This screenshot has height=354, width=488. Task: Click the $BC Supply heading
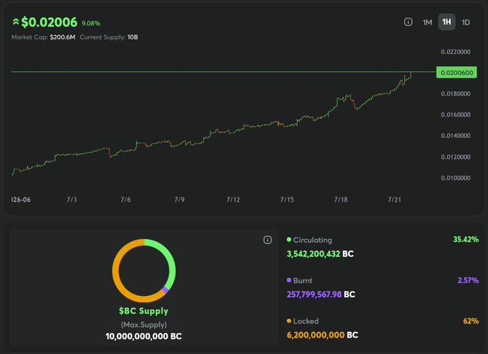click(144, 311)
